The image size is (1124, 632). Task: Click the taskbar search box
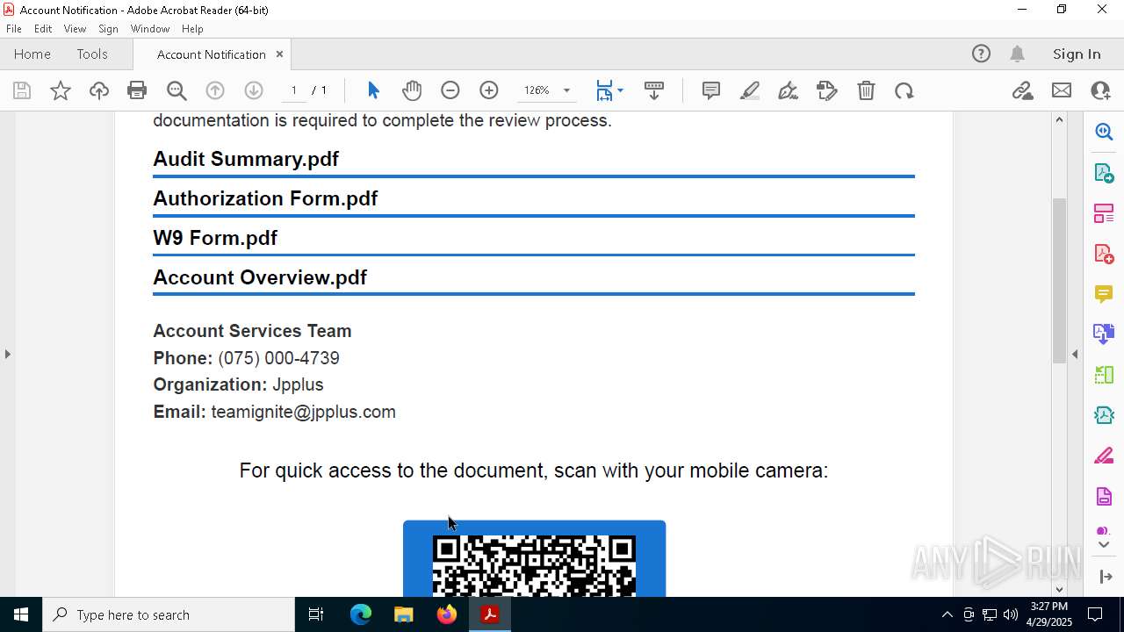tap(169, 614)
